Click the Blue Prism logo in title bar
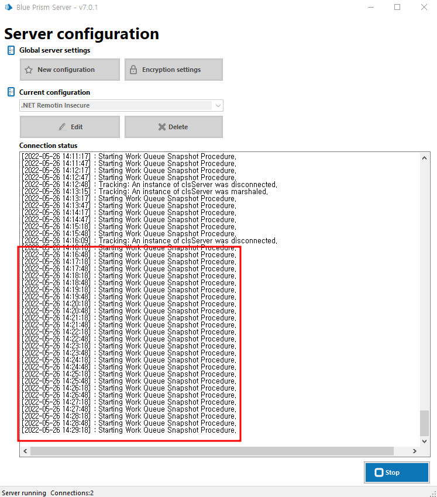 [9, 7]
